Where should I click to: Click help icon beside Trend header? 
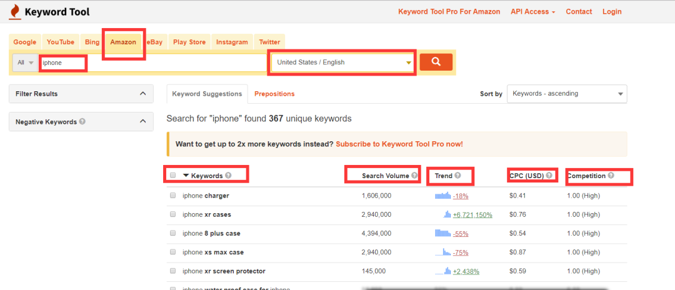[457, 176]
